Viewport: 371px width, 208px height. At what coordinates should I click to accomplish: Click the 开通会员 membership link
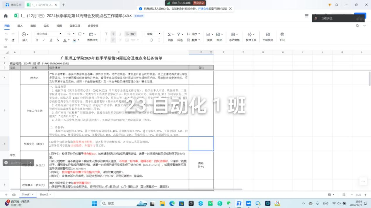204,9
